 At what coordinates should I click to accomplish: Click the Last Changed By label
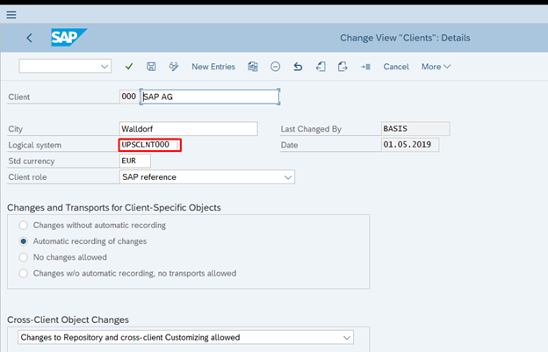point(311,129)
